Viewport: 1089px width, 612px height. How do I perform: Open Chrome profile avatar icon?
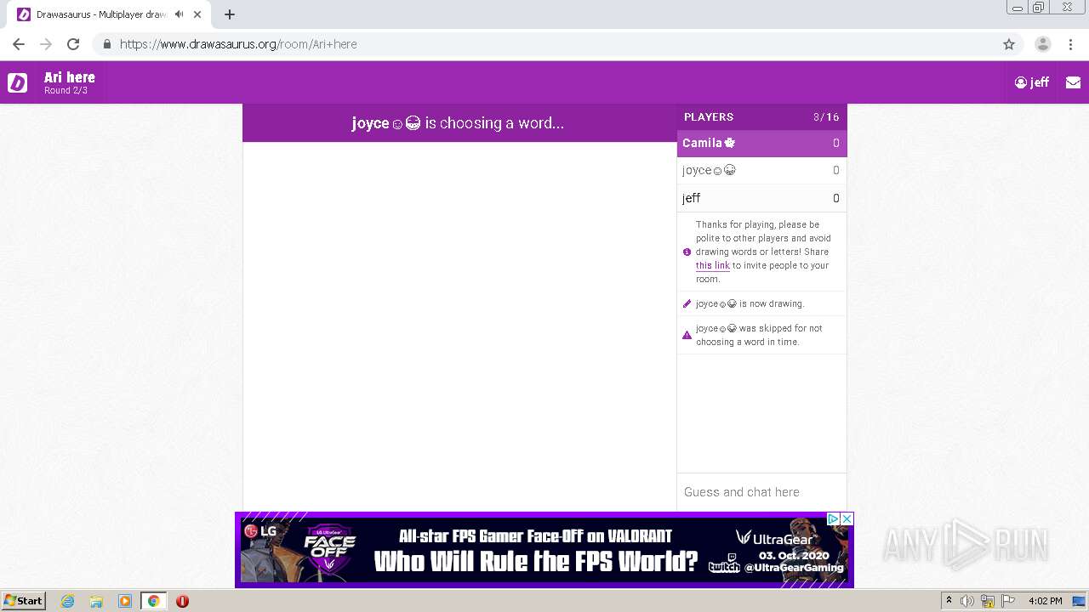click(x=1043, y=44)
